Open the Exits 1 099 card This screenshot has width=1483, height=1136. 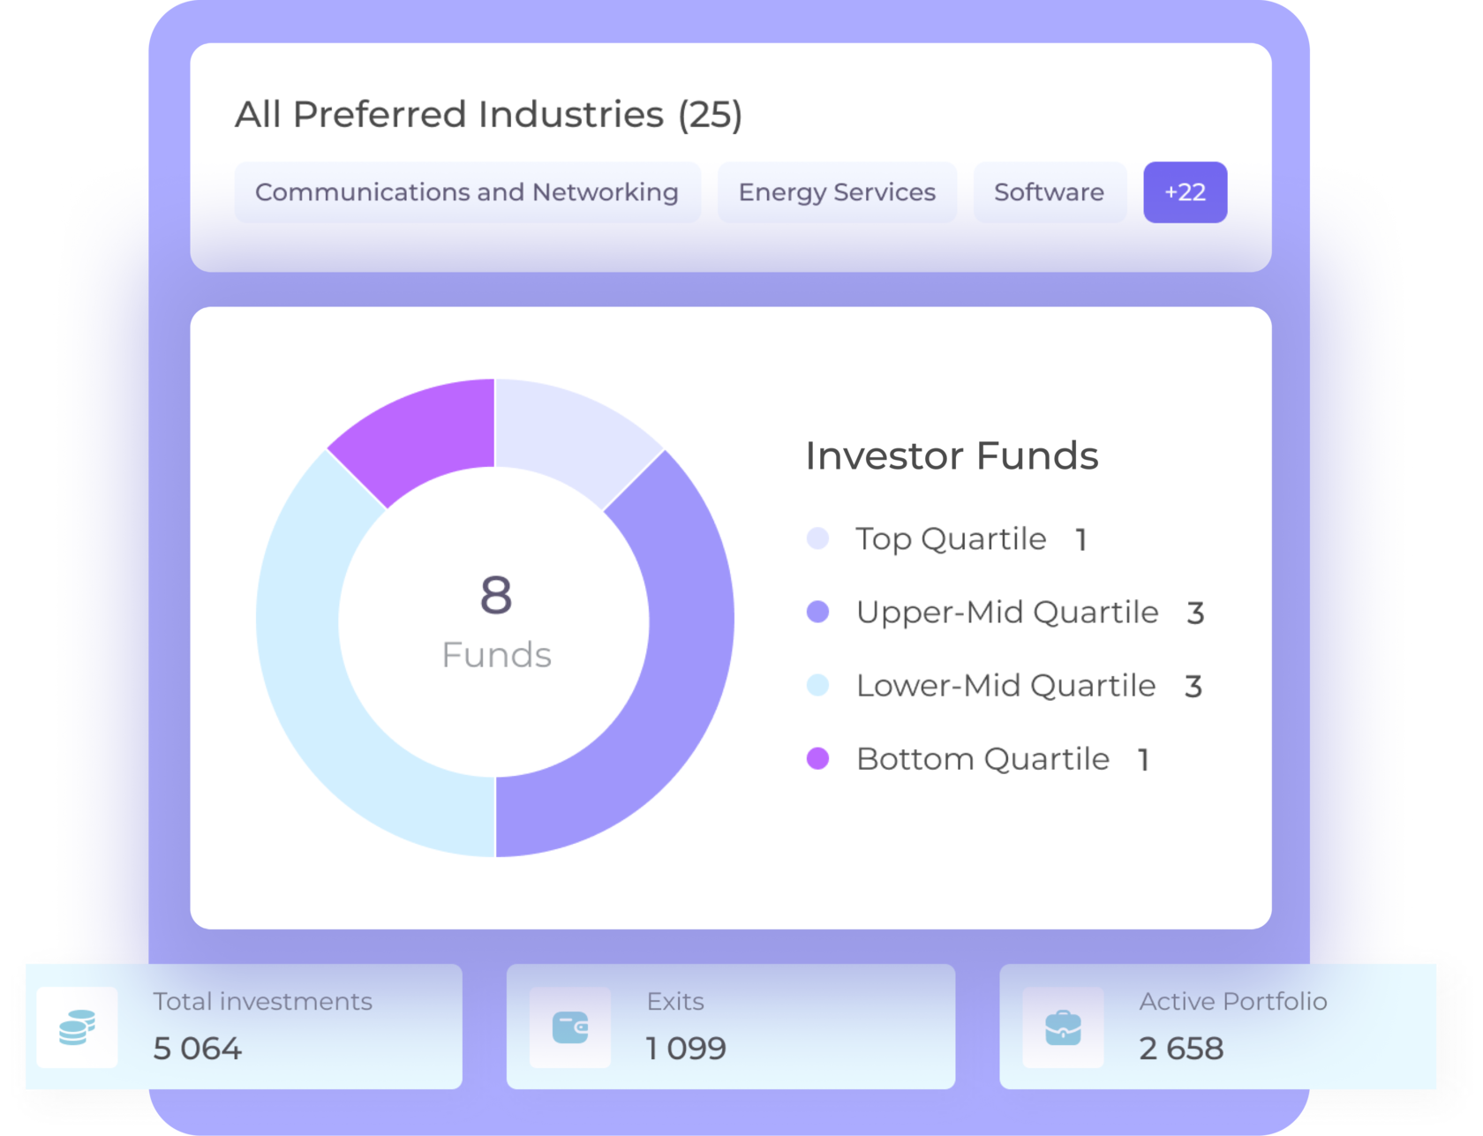click(x=730, y=1027)
